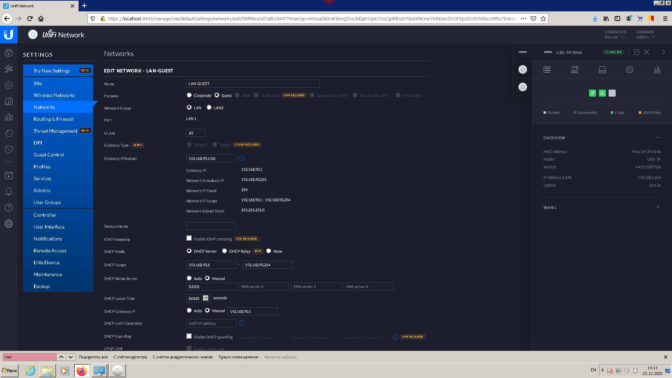
Task: Click Firefox reload button
Action: pos(30,19)
